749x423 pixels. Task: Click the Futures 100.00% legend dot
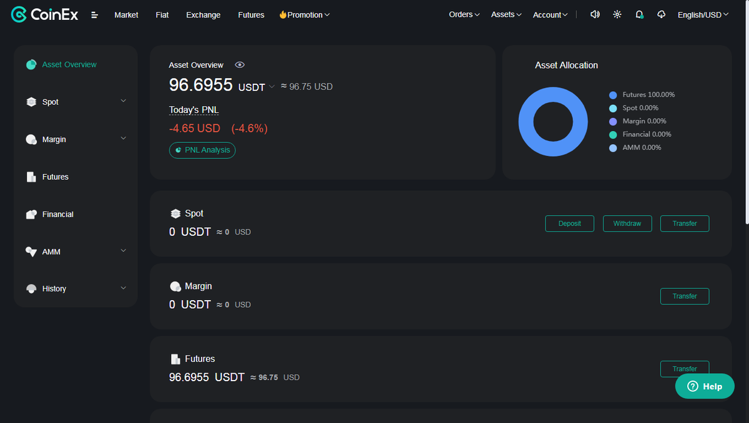click(613, 95)
